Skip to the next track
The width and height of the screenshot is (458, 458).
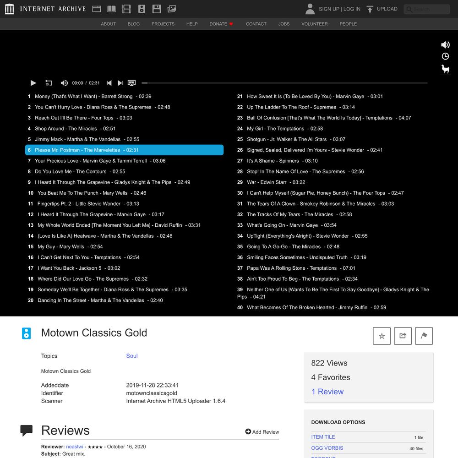point(120,83)
